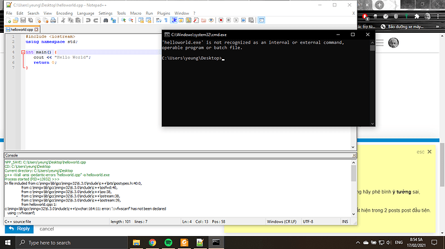Screen dimensions: 445x249
Task: Cut selection with the scissors icon
Action: 63,21
